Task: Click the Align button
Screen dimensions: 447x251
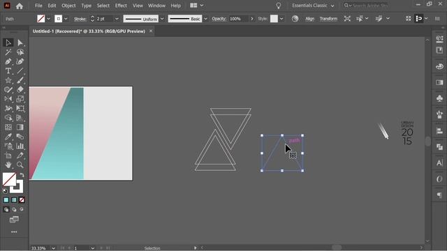Action: (309, 19)
